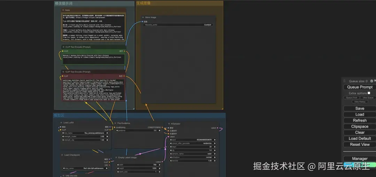Viewport: 376px width, 177px height.
Task: Open the sampler_name dropdown in KSampler
Action: point(193,154)
